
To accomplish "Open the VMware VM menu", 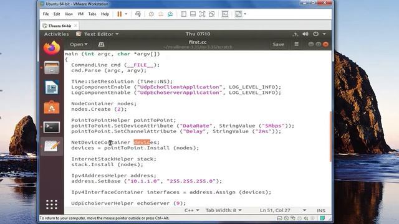I will pos(80,14).
